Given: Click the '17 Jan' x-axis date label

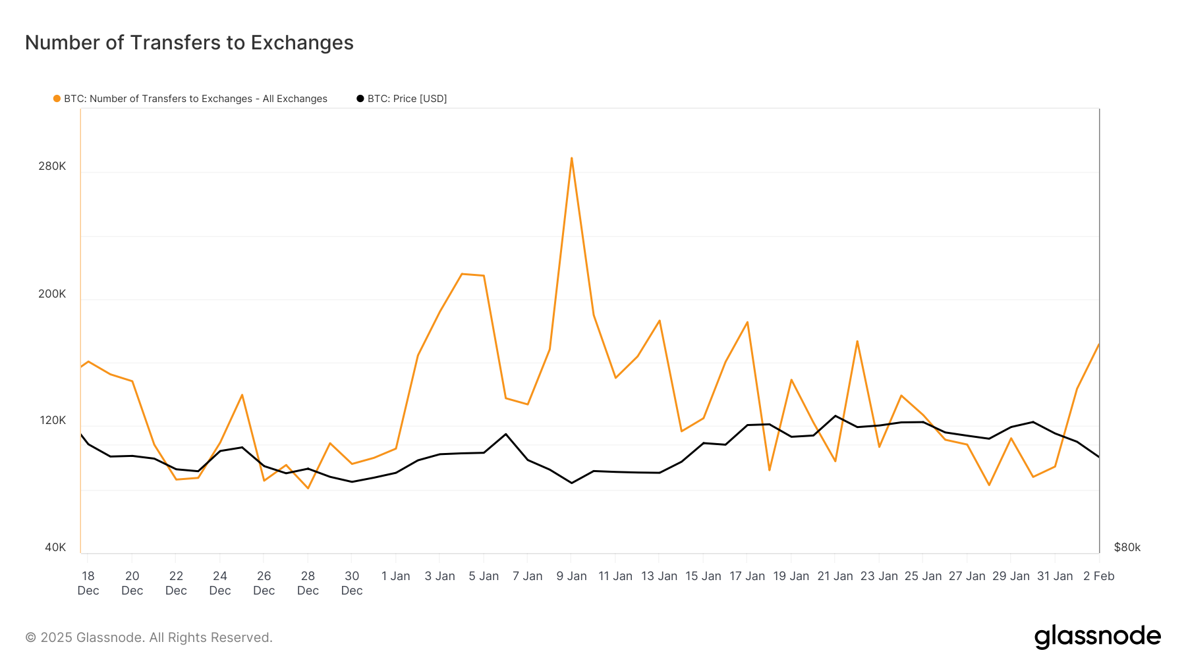Looking at the screenshot, I should (x=747, y=576).
